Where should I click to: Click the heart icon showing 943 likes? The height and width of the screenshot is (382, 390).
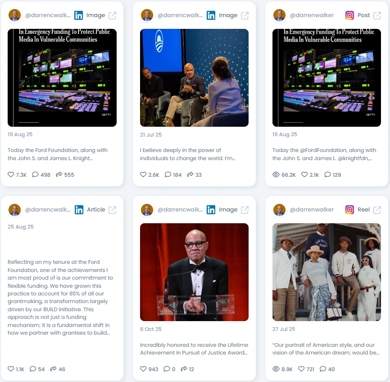143,369
